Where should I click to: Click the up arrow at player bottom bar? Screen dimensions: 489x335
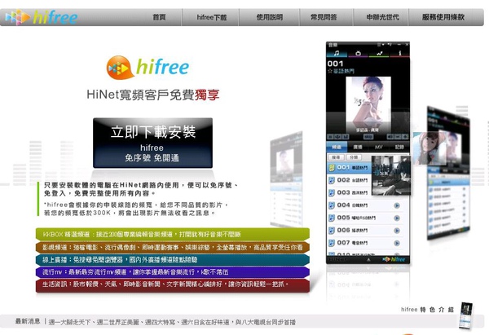pyautogui.click(x=368, y=259)
